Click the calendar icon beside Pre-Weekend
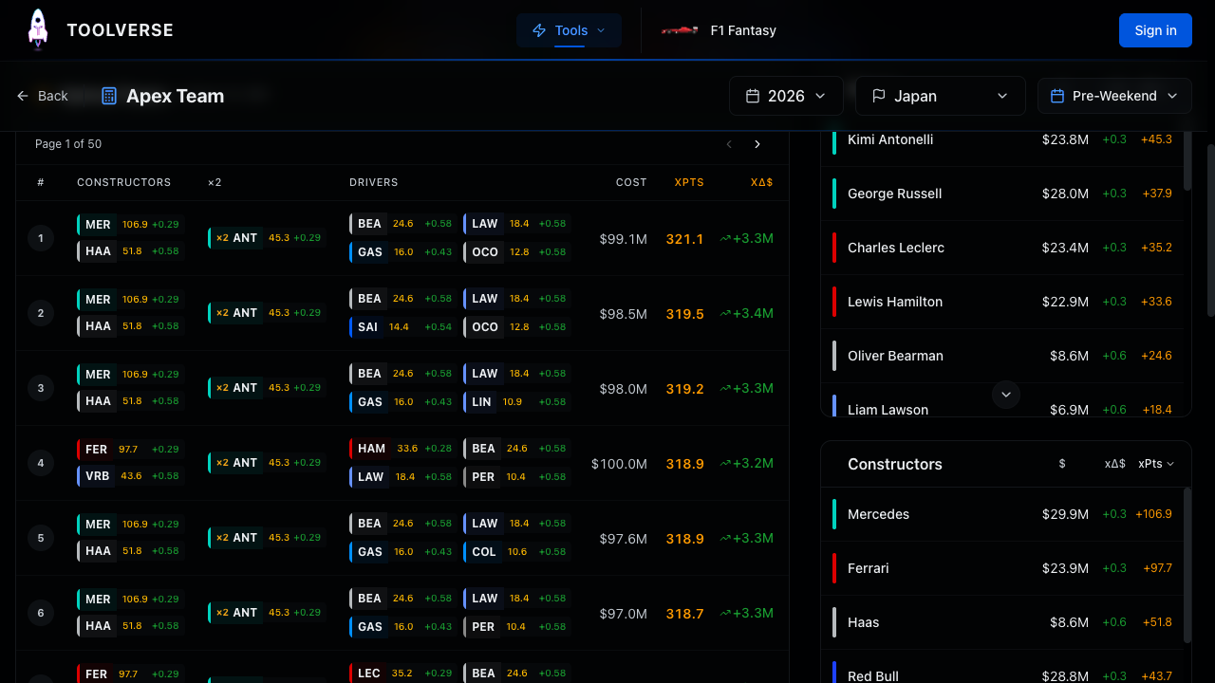Screen dimensions: 1215x683 pyautogui.click(x=1057, y=96)
